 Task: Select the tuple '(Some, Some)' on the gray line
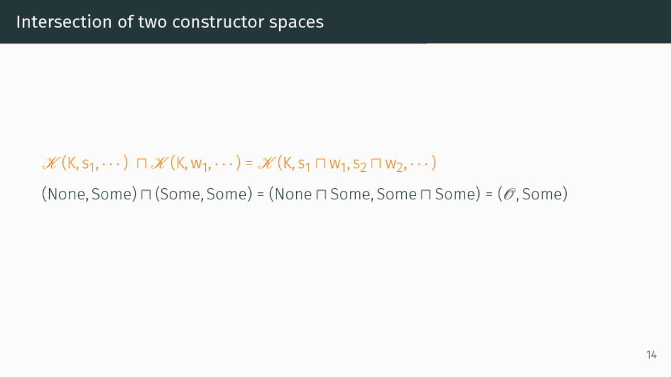tap(204, 194)
